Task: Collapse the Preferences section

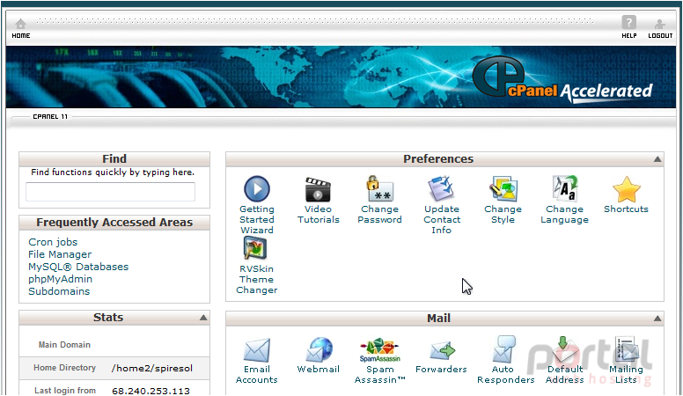Action: [x=657, y=159]
